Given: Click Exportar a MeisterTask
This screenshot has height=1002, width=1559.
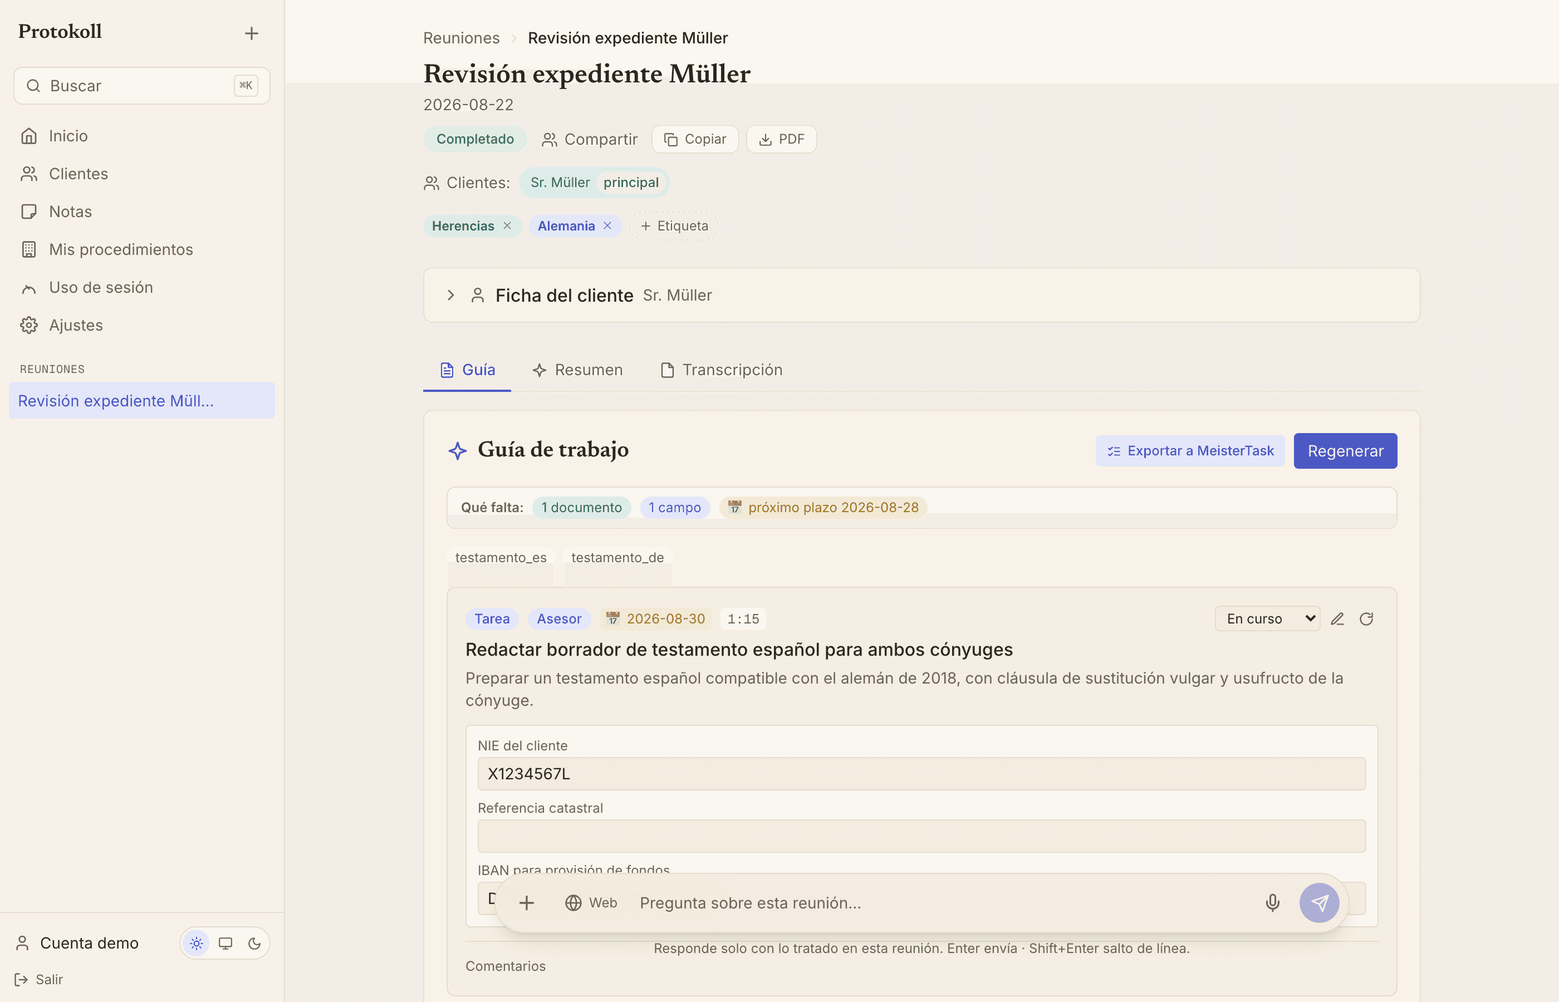Looking at the screenshot, I should pos(1190,451).
